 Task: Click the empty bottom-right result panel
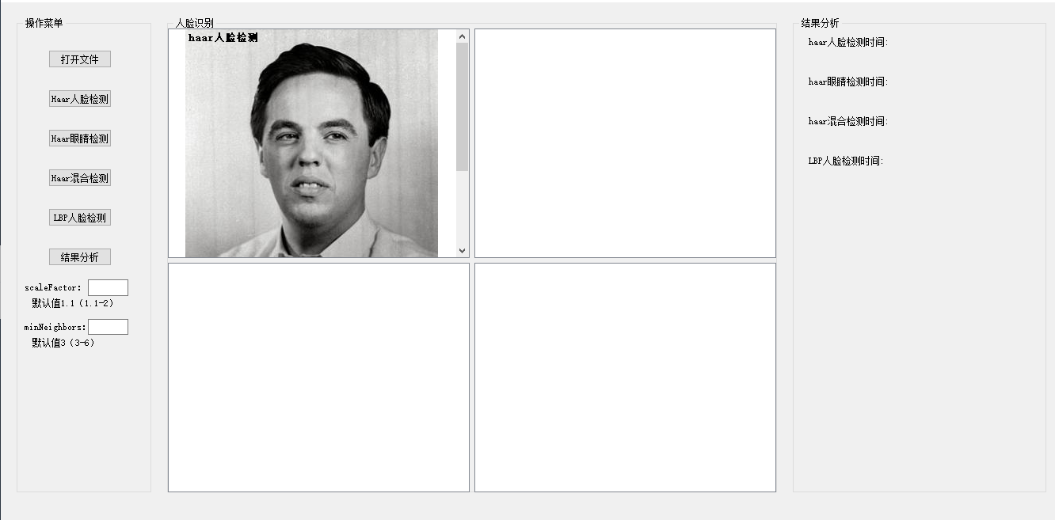(x=625, y=378)
